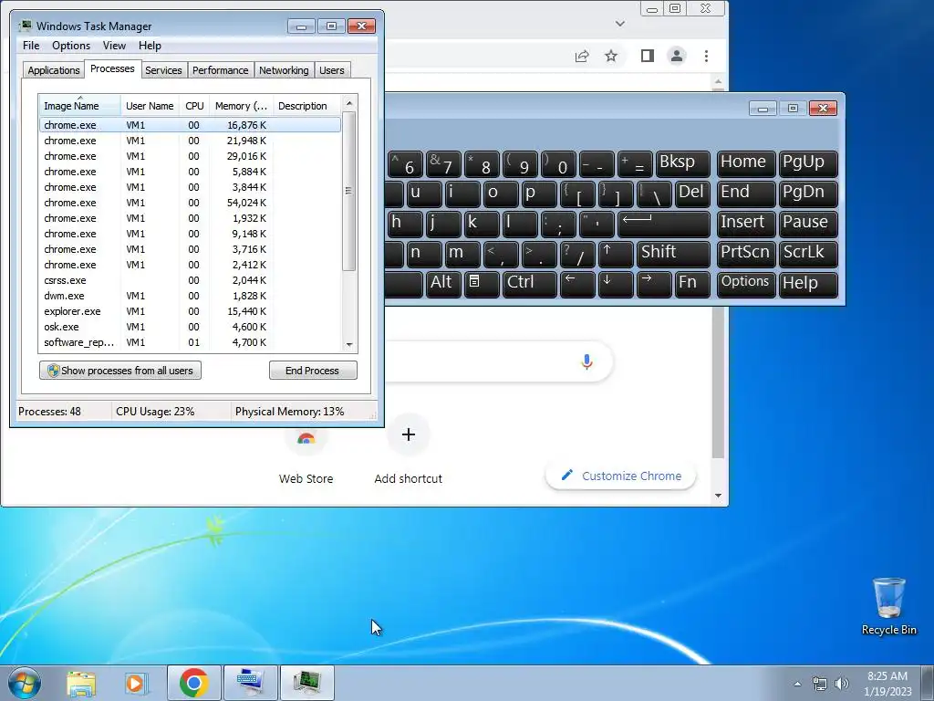Click the up arrow key on the keyboard
The image size is (934, 701).
[x=616, y=255]
